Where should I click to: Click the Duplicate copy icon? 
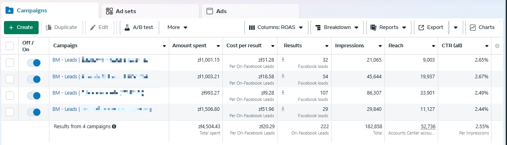(49, 27)
